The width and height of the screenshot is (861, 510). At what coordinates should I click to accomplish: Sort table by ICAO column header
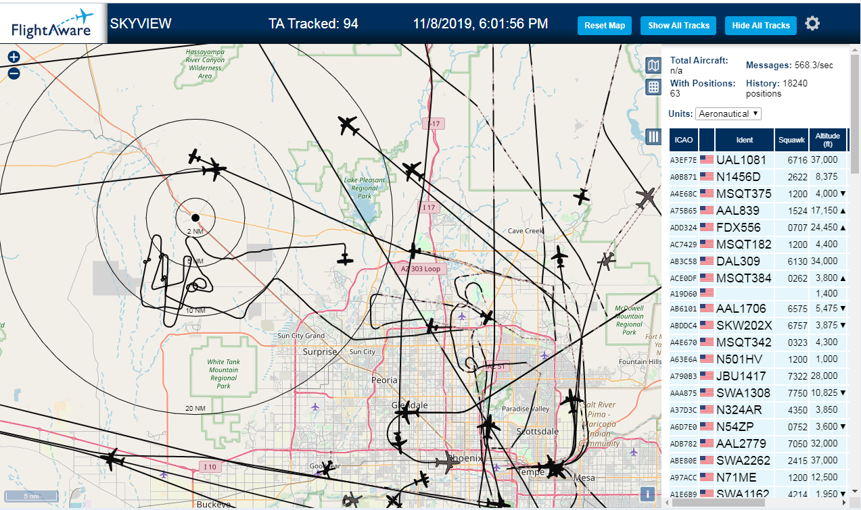(x=684, y=140)
